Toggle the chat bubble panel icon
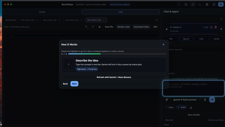Viewport: 225px width, 127px height. pyautogui.click(x=193, y=4)
